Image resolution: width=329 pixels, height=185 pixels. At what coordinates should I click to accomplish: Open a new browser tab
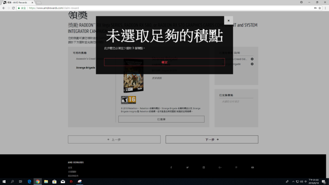click(38, 3)
